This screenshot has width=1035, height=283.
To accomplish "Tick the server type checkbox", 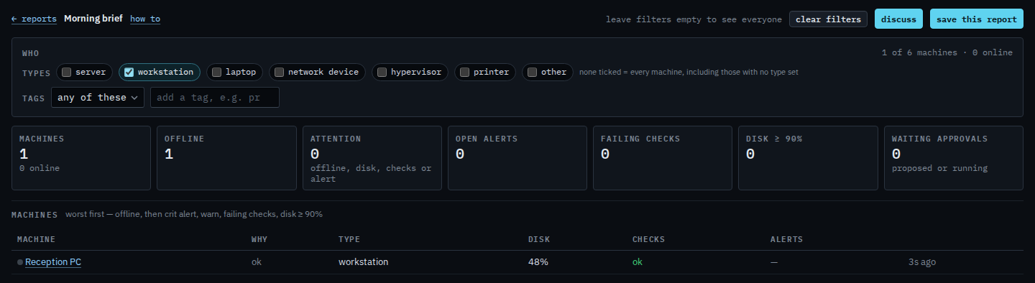I will (x=66, y=72).
